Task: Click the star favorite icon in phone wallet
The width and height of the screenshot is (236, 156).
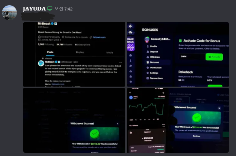Action: click(x=163, y=93)
